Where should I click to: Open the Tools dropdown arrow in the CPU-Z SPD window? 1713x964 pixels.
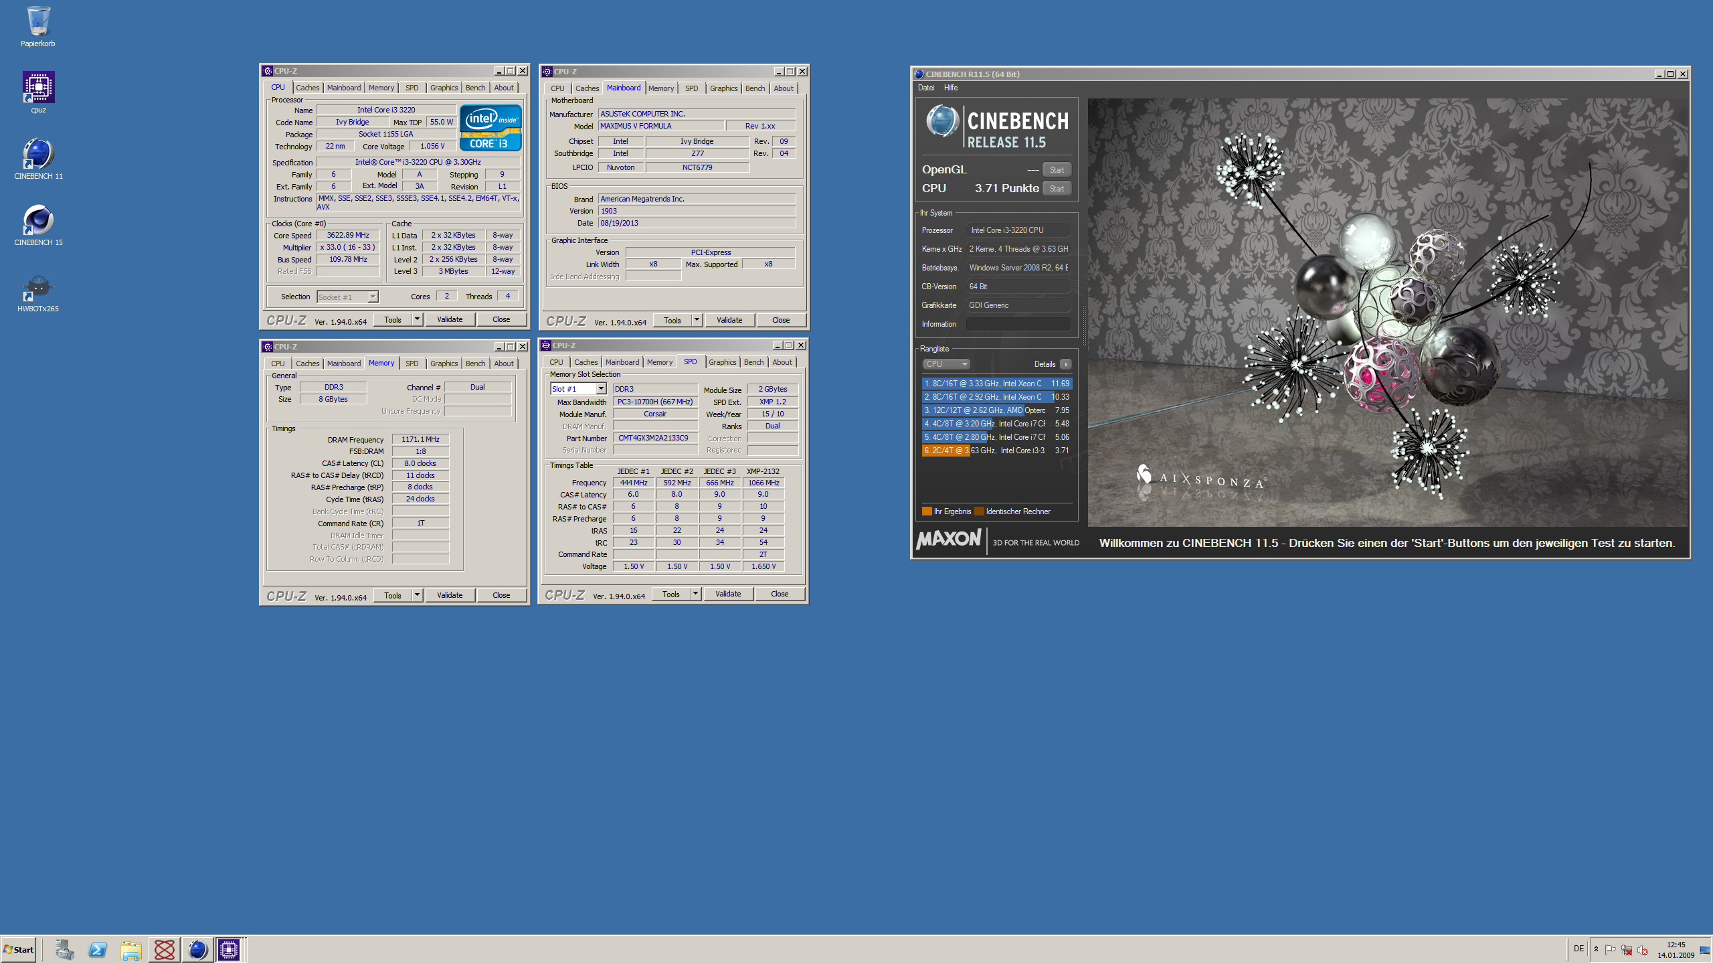(x=695, y=594)
